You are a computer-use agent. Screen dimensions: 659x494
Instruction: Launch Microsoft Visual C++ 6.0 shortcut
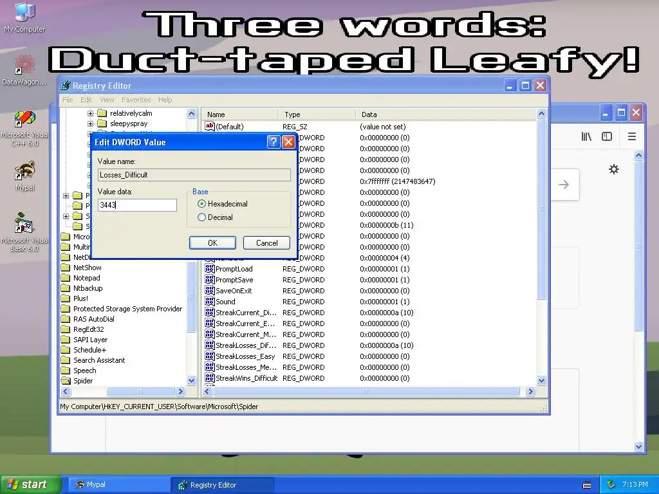(x=24, y=129)
